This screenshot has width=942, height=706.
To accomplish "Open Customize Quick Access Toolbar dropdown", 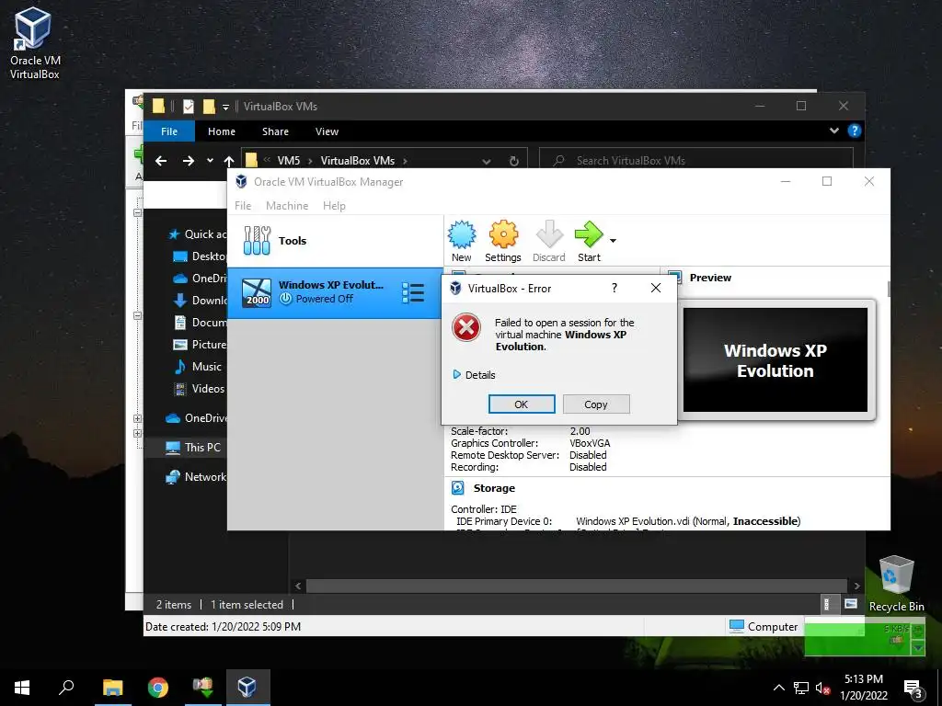I will coord(226,108).
